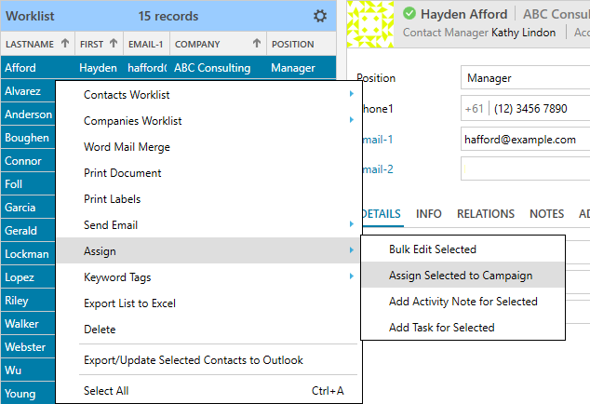
Task: Choose Assign Selected to Campaign
Action: point(460,275)
